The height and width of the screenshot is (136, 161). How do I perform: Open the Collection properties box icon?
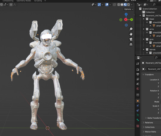tap(138, 95)
